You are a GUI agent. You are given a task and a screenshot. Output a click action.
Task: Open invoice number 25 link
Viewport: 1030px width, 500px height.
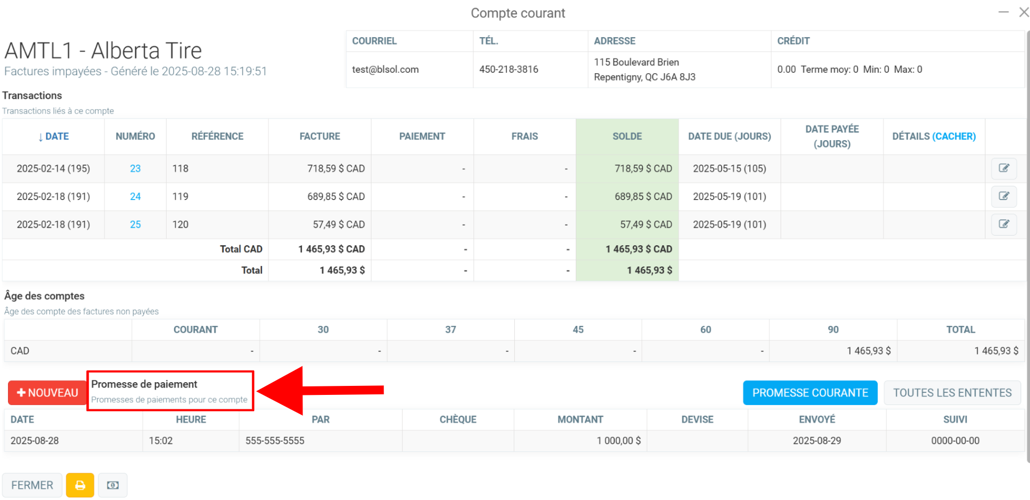point(135,225)
